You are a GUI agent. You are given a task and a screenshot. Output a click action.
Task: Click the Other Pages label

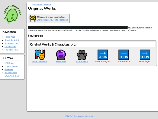(145, 61)
